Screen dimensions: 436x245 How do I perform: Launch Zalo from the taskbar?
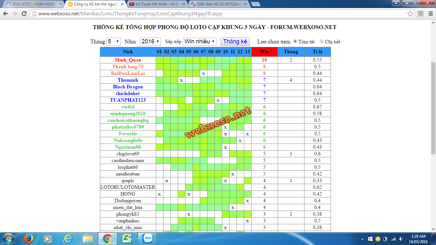tap(147, 238)
